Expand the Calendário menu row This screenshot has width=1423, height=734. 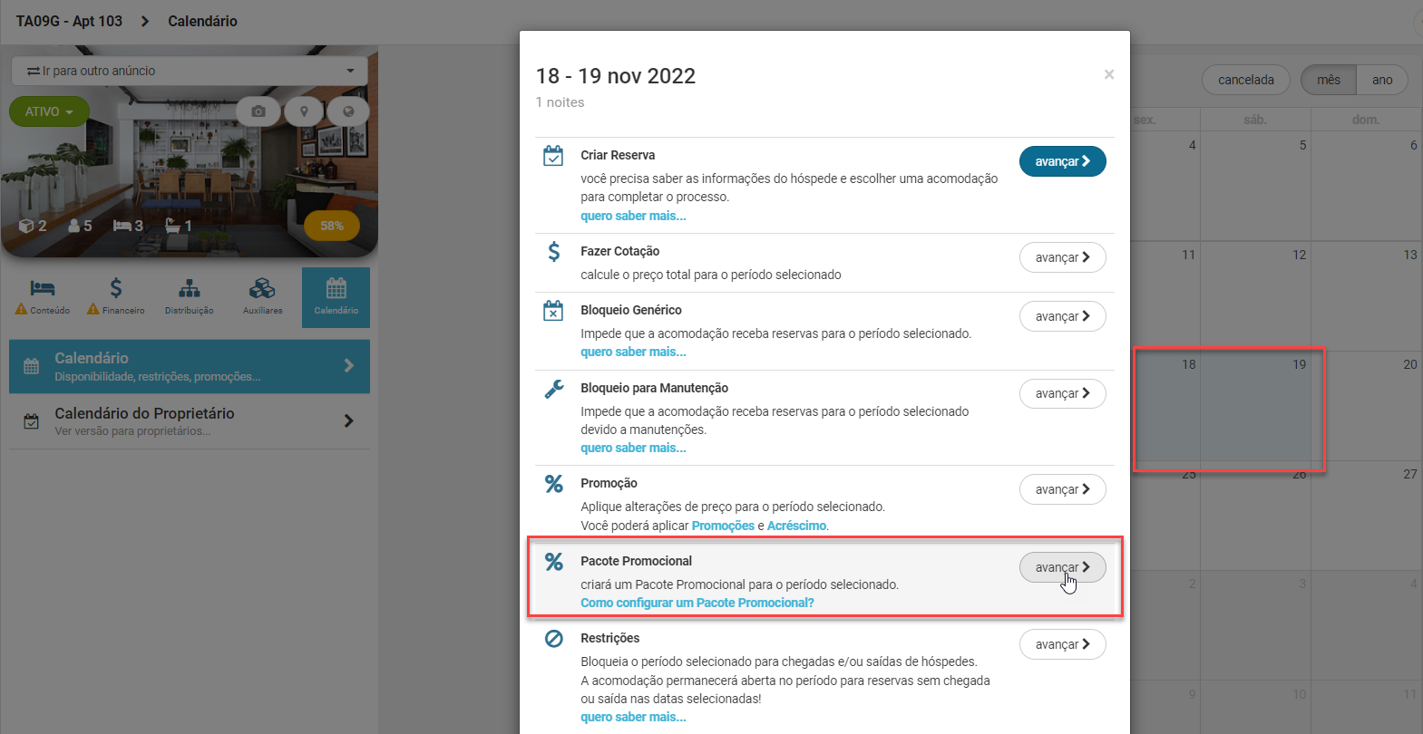point(190,366)
